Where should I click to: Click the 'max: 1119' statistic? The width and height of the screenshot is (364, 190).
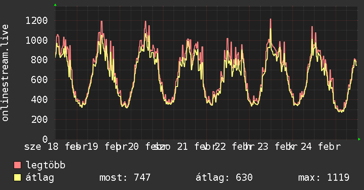click(324, 178)
